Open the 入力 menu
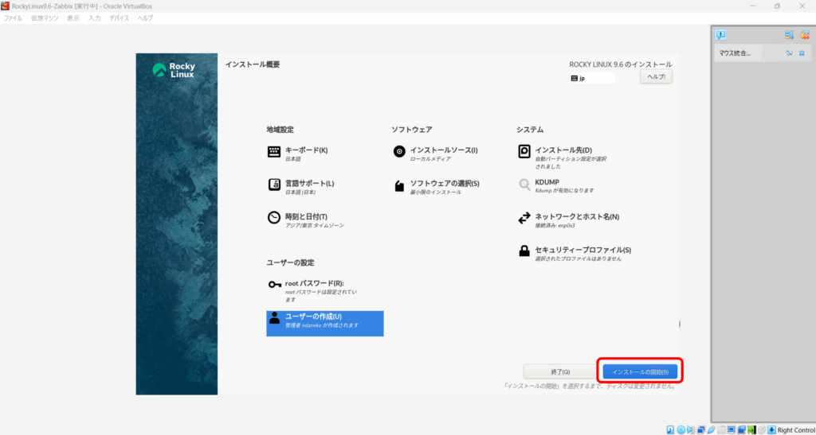Screen dimensions: 816x435 [95, 18]
